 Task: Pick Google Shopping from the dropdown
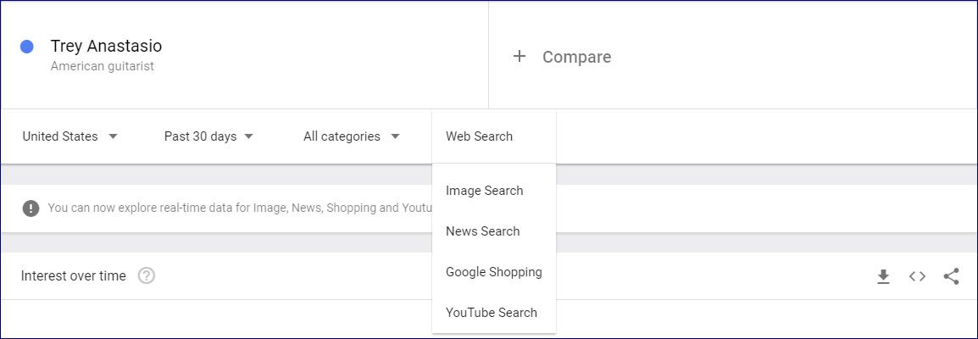pyautogui.click(x=493, y=272)
